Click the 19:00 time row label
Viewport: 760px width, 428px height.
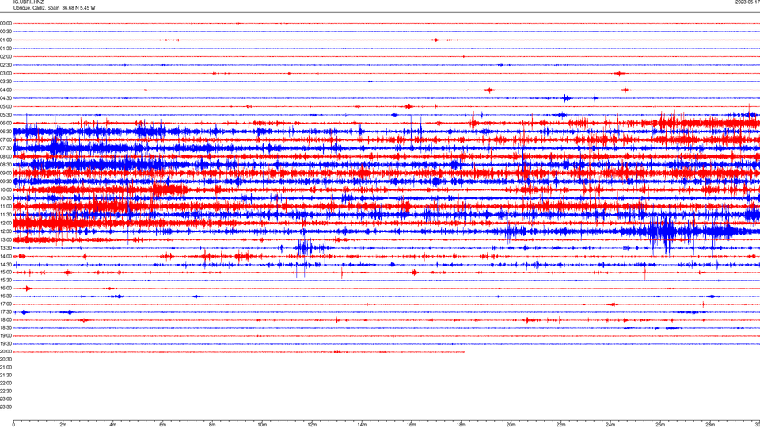(x=6, y=335)
